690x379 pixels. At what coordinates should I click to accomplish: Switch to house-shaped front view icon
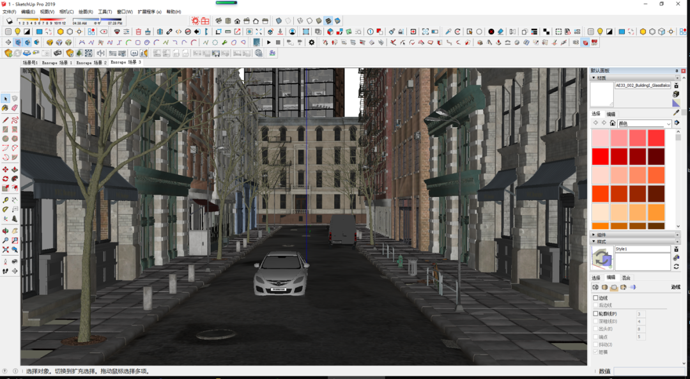point(237,20)
